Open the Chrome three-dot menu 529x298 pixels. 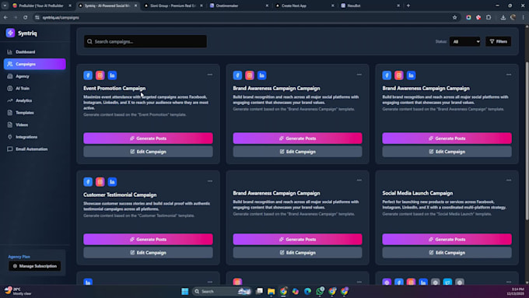click(x=524, y=18)
